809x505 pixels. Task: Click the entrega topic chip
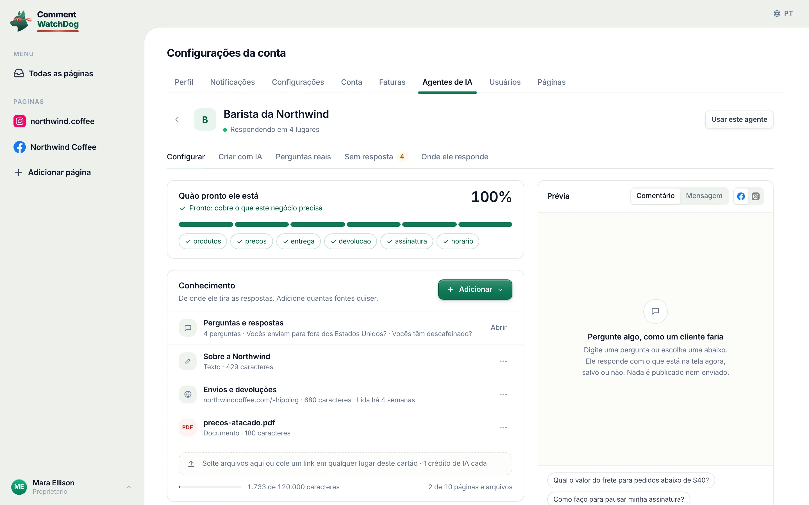click(x=299, y=241)
